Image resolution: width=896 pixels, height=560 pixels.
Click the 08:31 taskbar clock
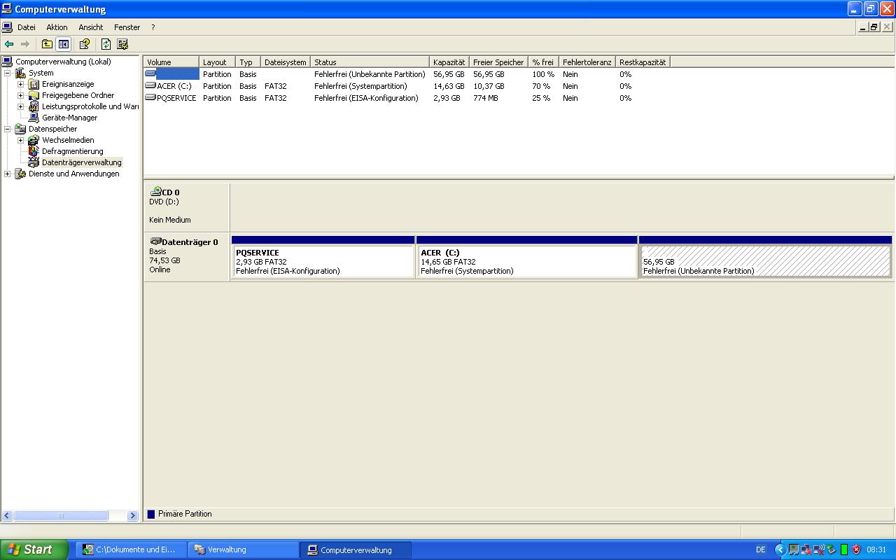[x=876, y=549]
